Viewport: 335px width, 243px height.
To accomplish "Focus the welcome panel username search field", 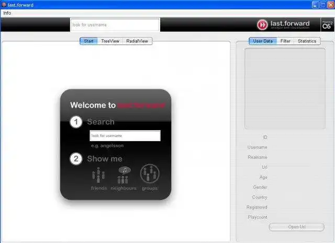I will click(x=125, y=136).
